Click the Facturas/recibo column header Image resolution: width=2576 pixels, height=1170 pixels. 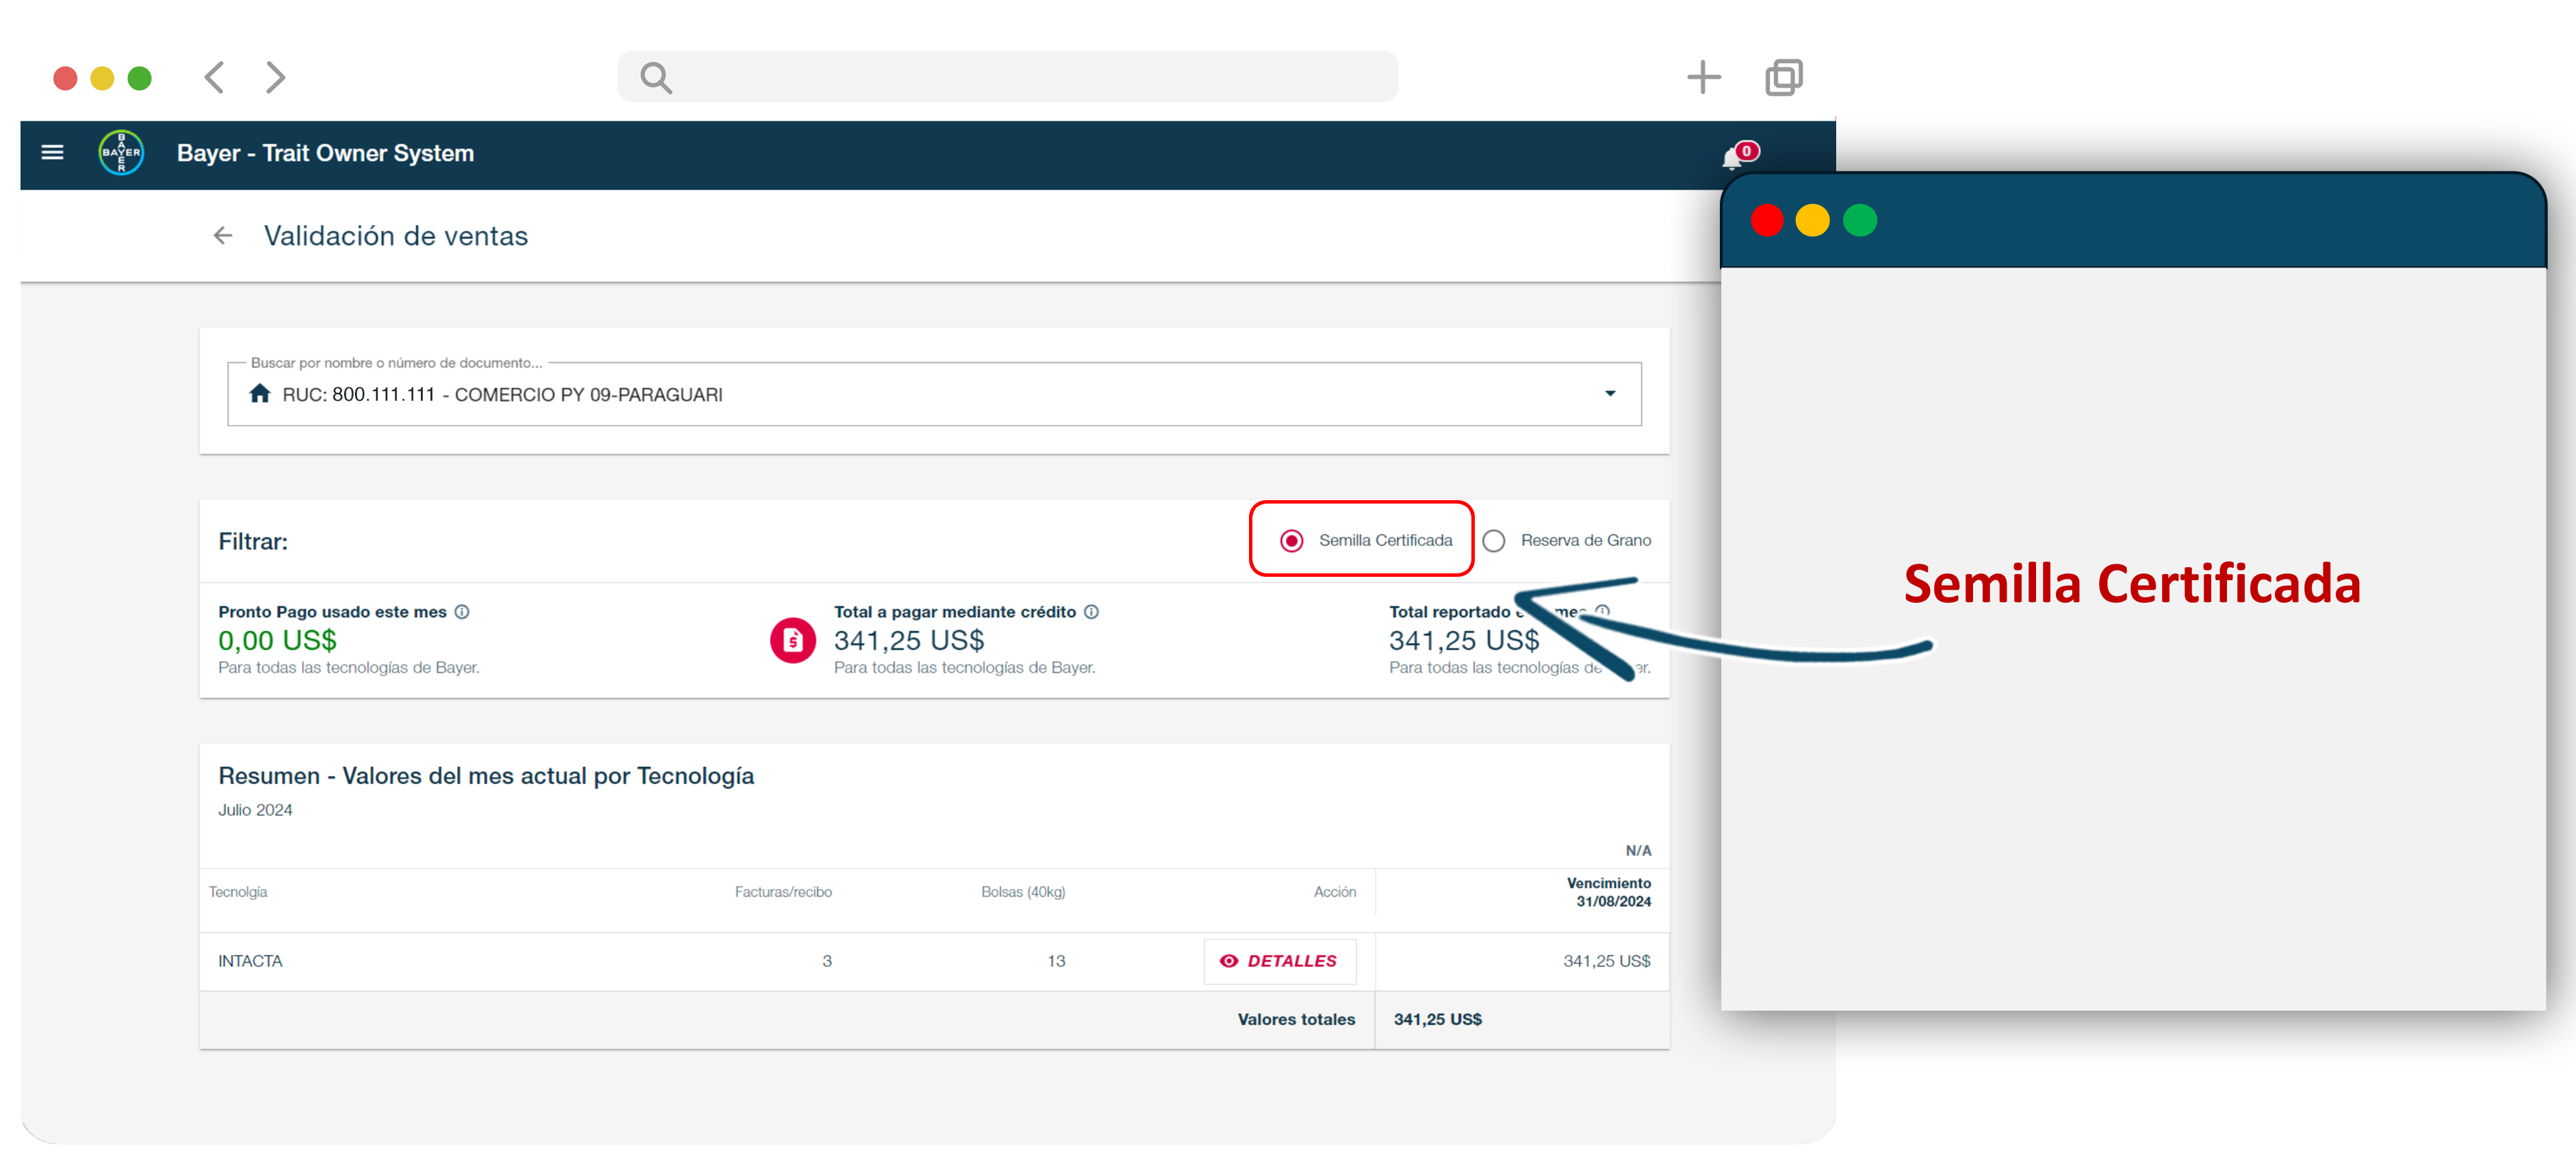(783, 892)
